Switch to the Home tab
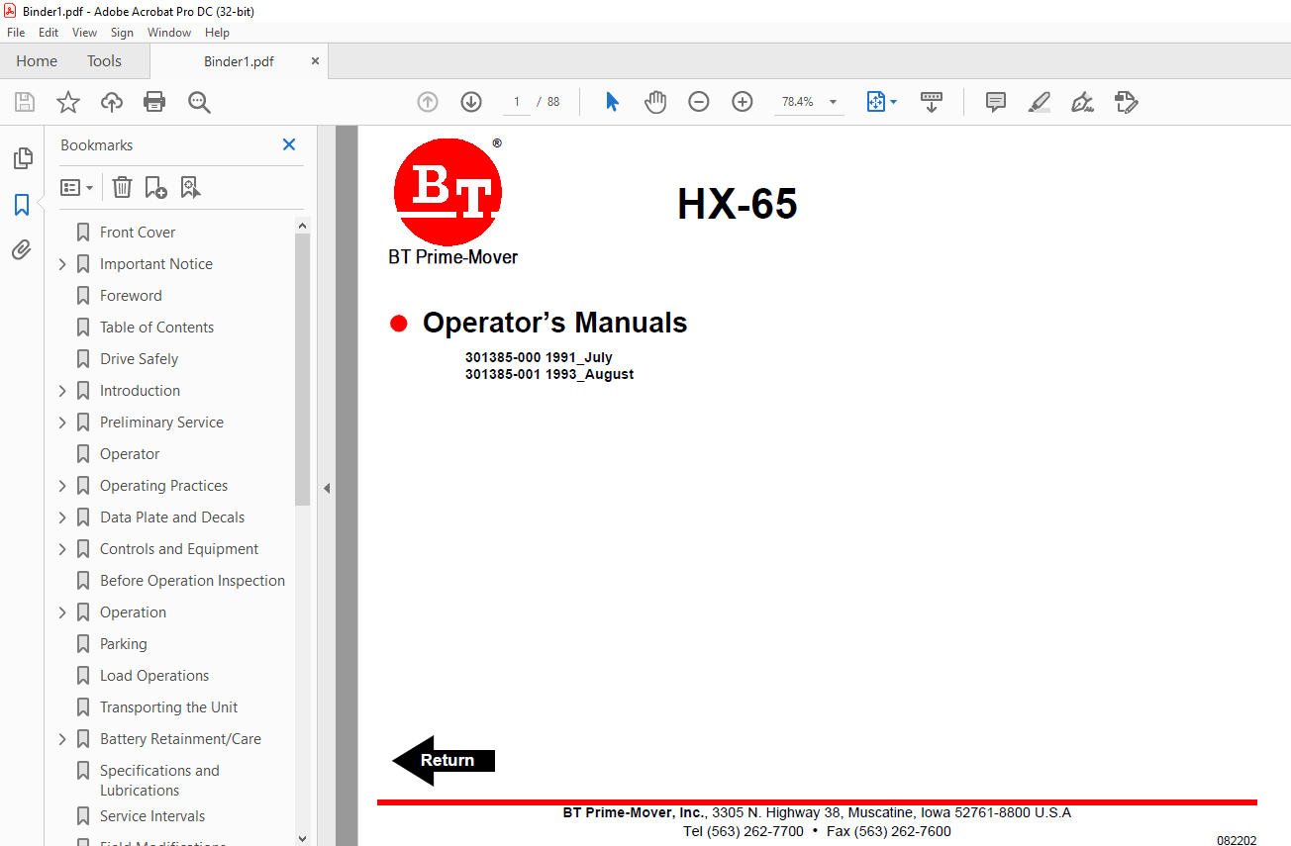The height and width of the screenshot is (846, 1291). click(x=37, y=61)
